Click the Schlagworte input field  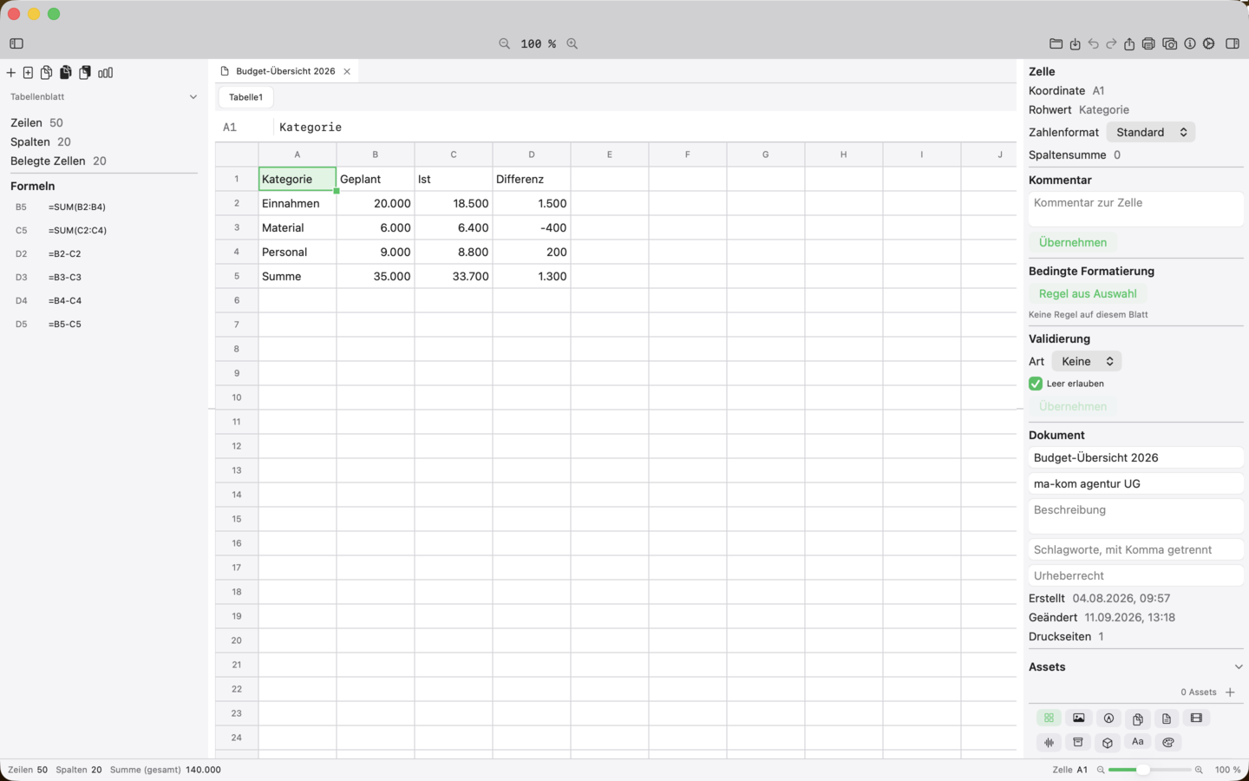point(1136,549)
